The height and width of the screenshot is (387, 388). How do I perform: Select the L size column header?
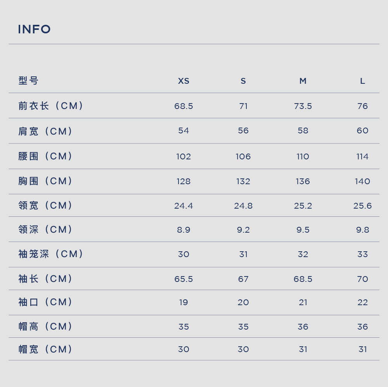362,81
